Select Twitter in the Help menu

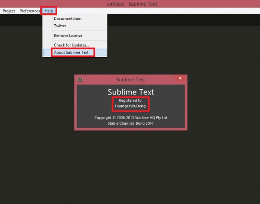(x=75, y=26)
